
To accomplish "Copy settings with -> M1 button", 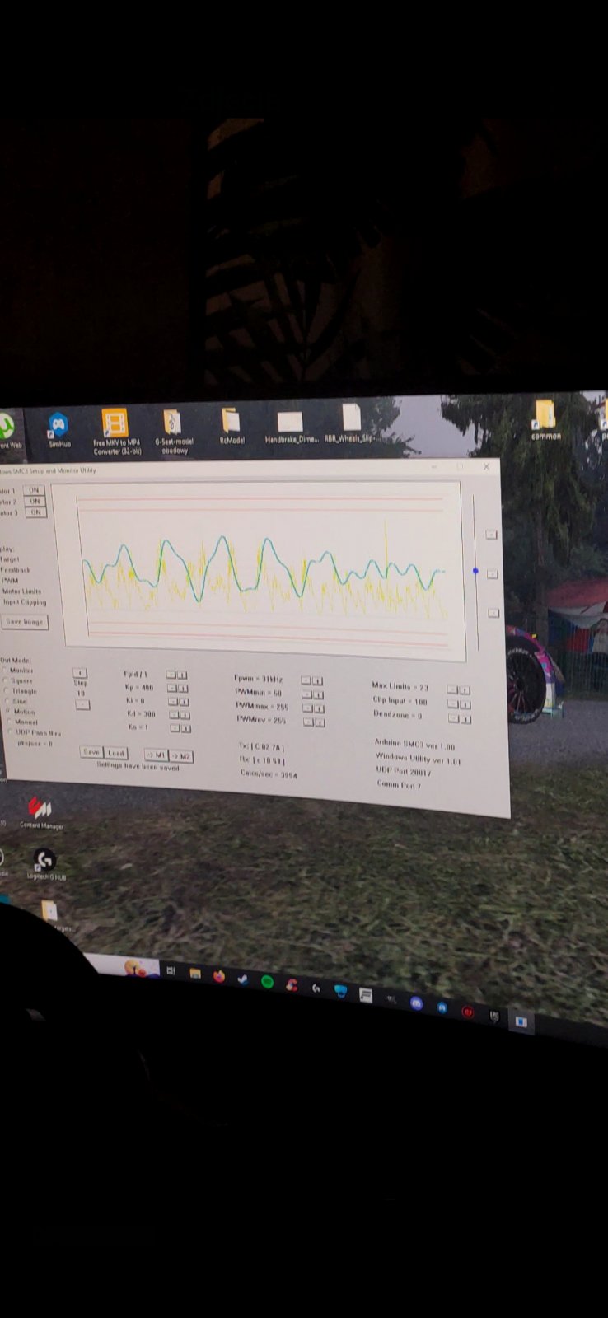I will click(157, 755).
